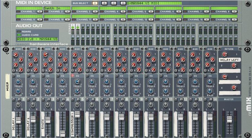Open Channel 14 MIDI device dropdown

coord(179,20)
